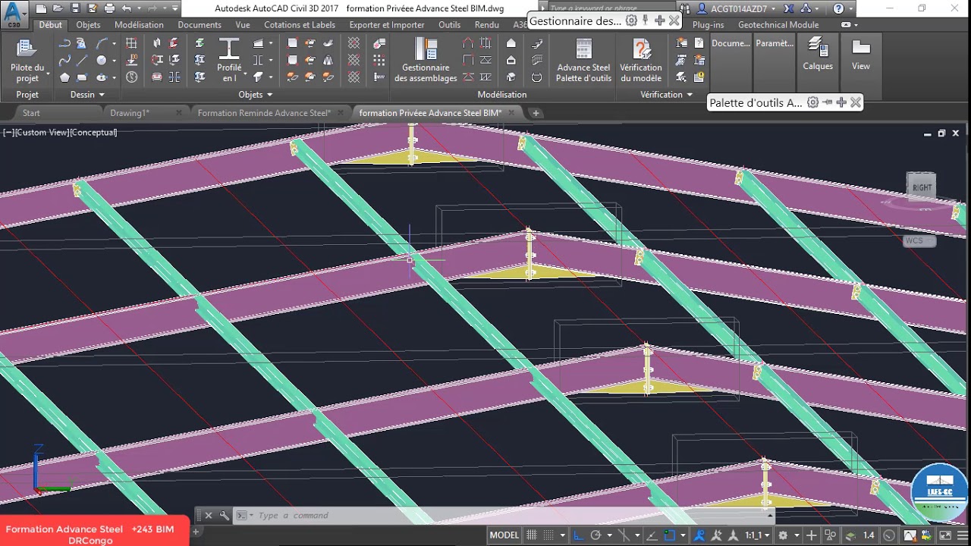The height and width of the screenshot is (546, 971).
Task: Open the Geotechnical Module tab
Action: point(778,25)
